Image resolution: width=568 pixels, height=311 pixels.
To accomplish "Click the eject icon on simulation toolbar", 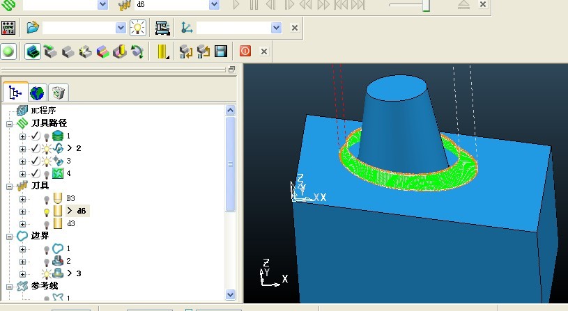I will point(463,4).
